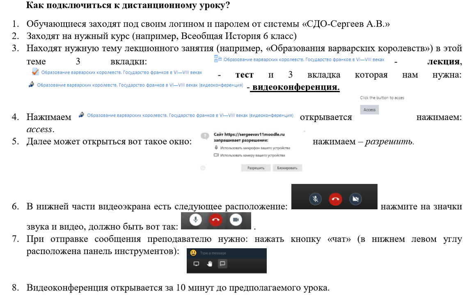The height and width of the screenshot is (306, 467).
Task: Click the видеоконференция link after 'Нажимаем'
Action: click(190, 116)
